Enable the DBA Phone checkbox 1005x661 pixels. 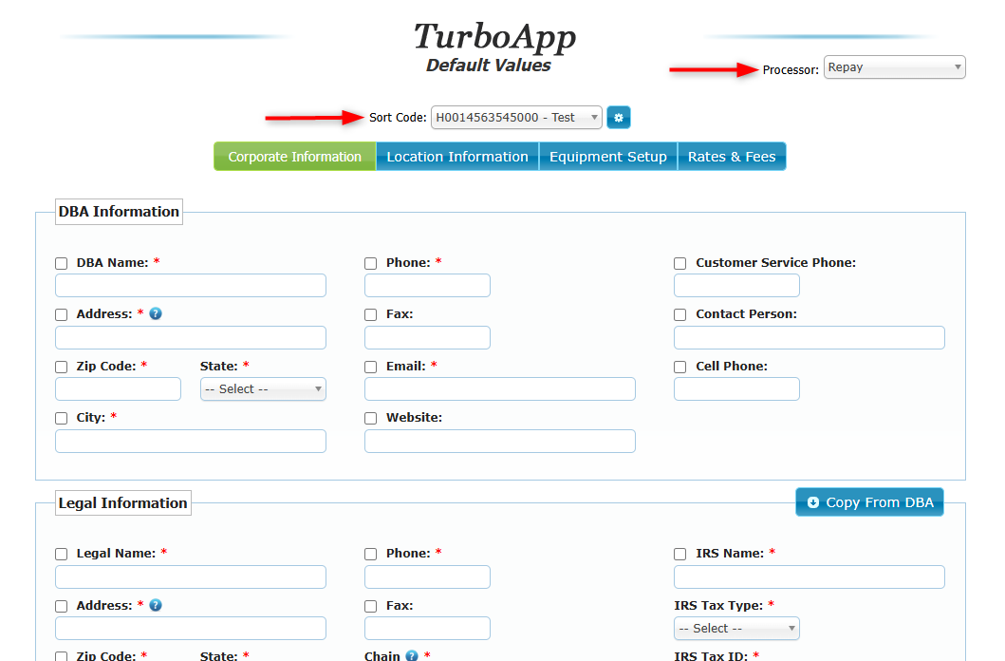[x=370, y=263]
